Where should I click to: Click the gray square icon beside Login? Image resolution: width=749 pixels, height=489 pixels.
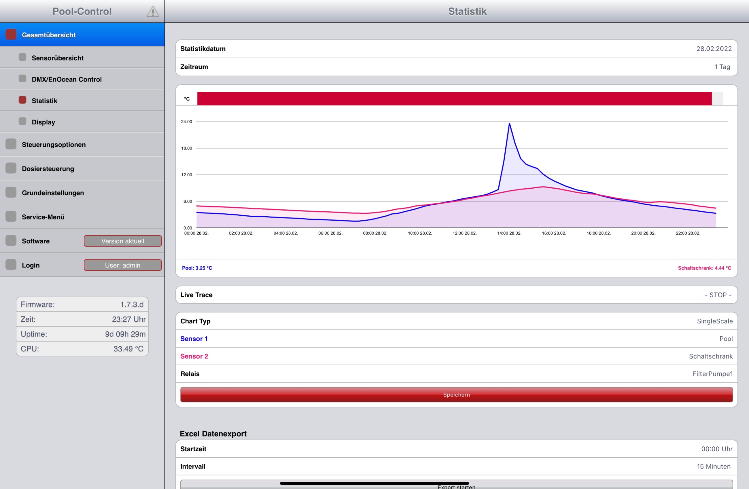(x=11, y=265)
